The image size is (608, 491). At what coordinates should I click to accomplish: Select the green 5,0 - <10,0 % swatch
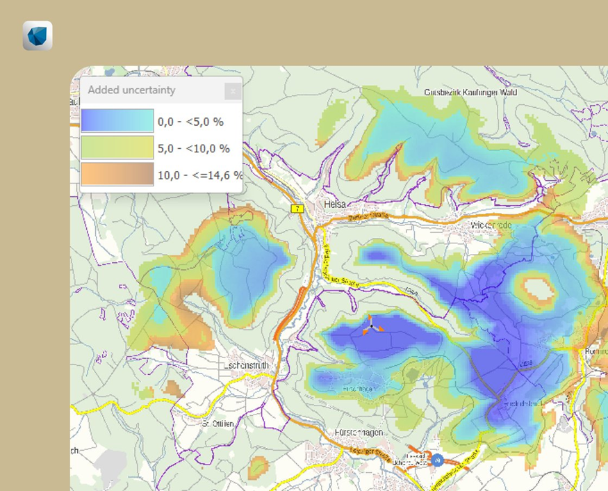pos(117,148)
